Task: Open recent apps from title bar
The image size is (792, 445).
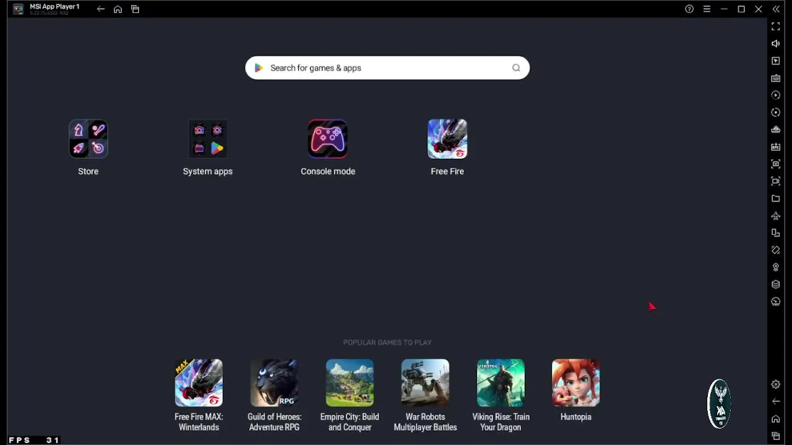Action: (135, 9)
